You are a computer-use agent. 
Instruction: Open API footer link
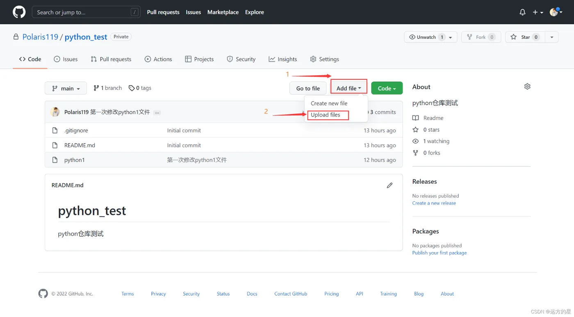[360, 294]
